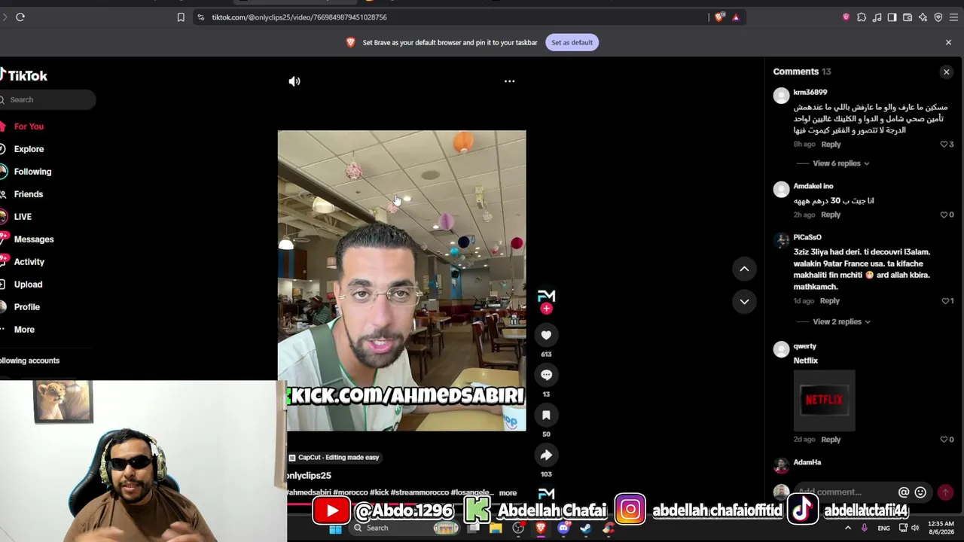Open the Upload page
964x542 pixels.
tap(28, 285)
